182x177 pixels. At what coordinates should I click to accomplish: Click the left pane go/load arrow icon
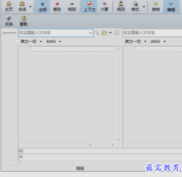(x=97, y=33)
